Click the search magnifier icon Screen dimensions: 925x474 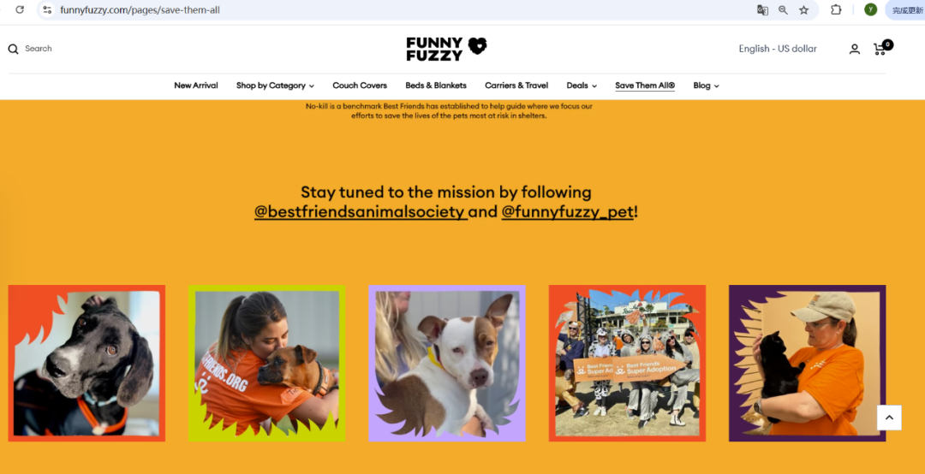click(13, 49)
